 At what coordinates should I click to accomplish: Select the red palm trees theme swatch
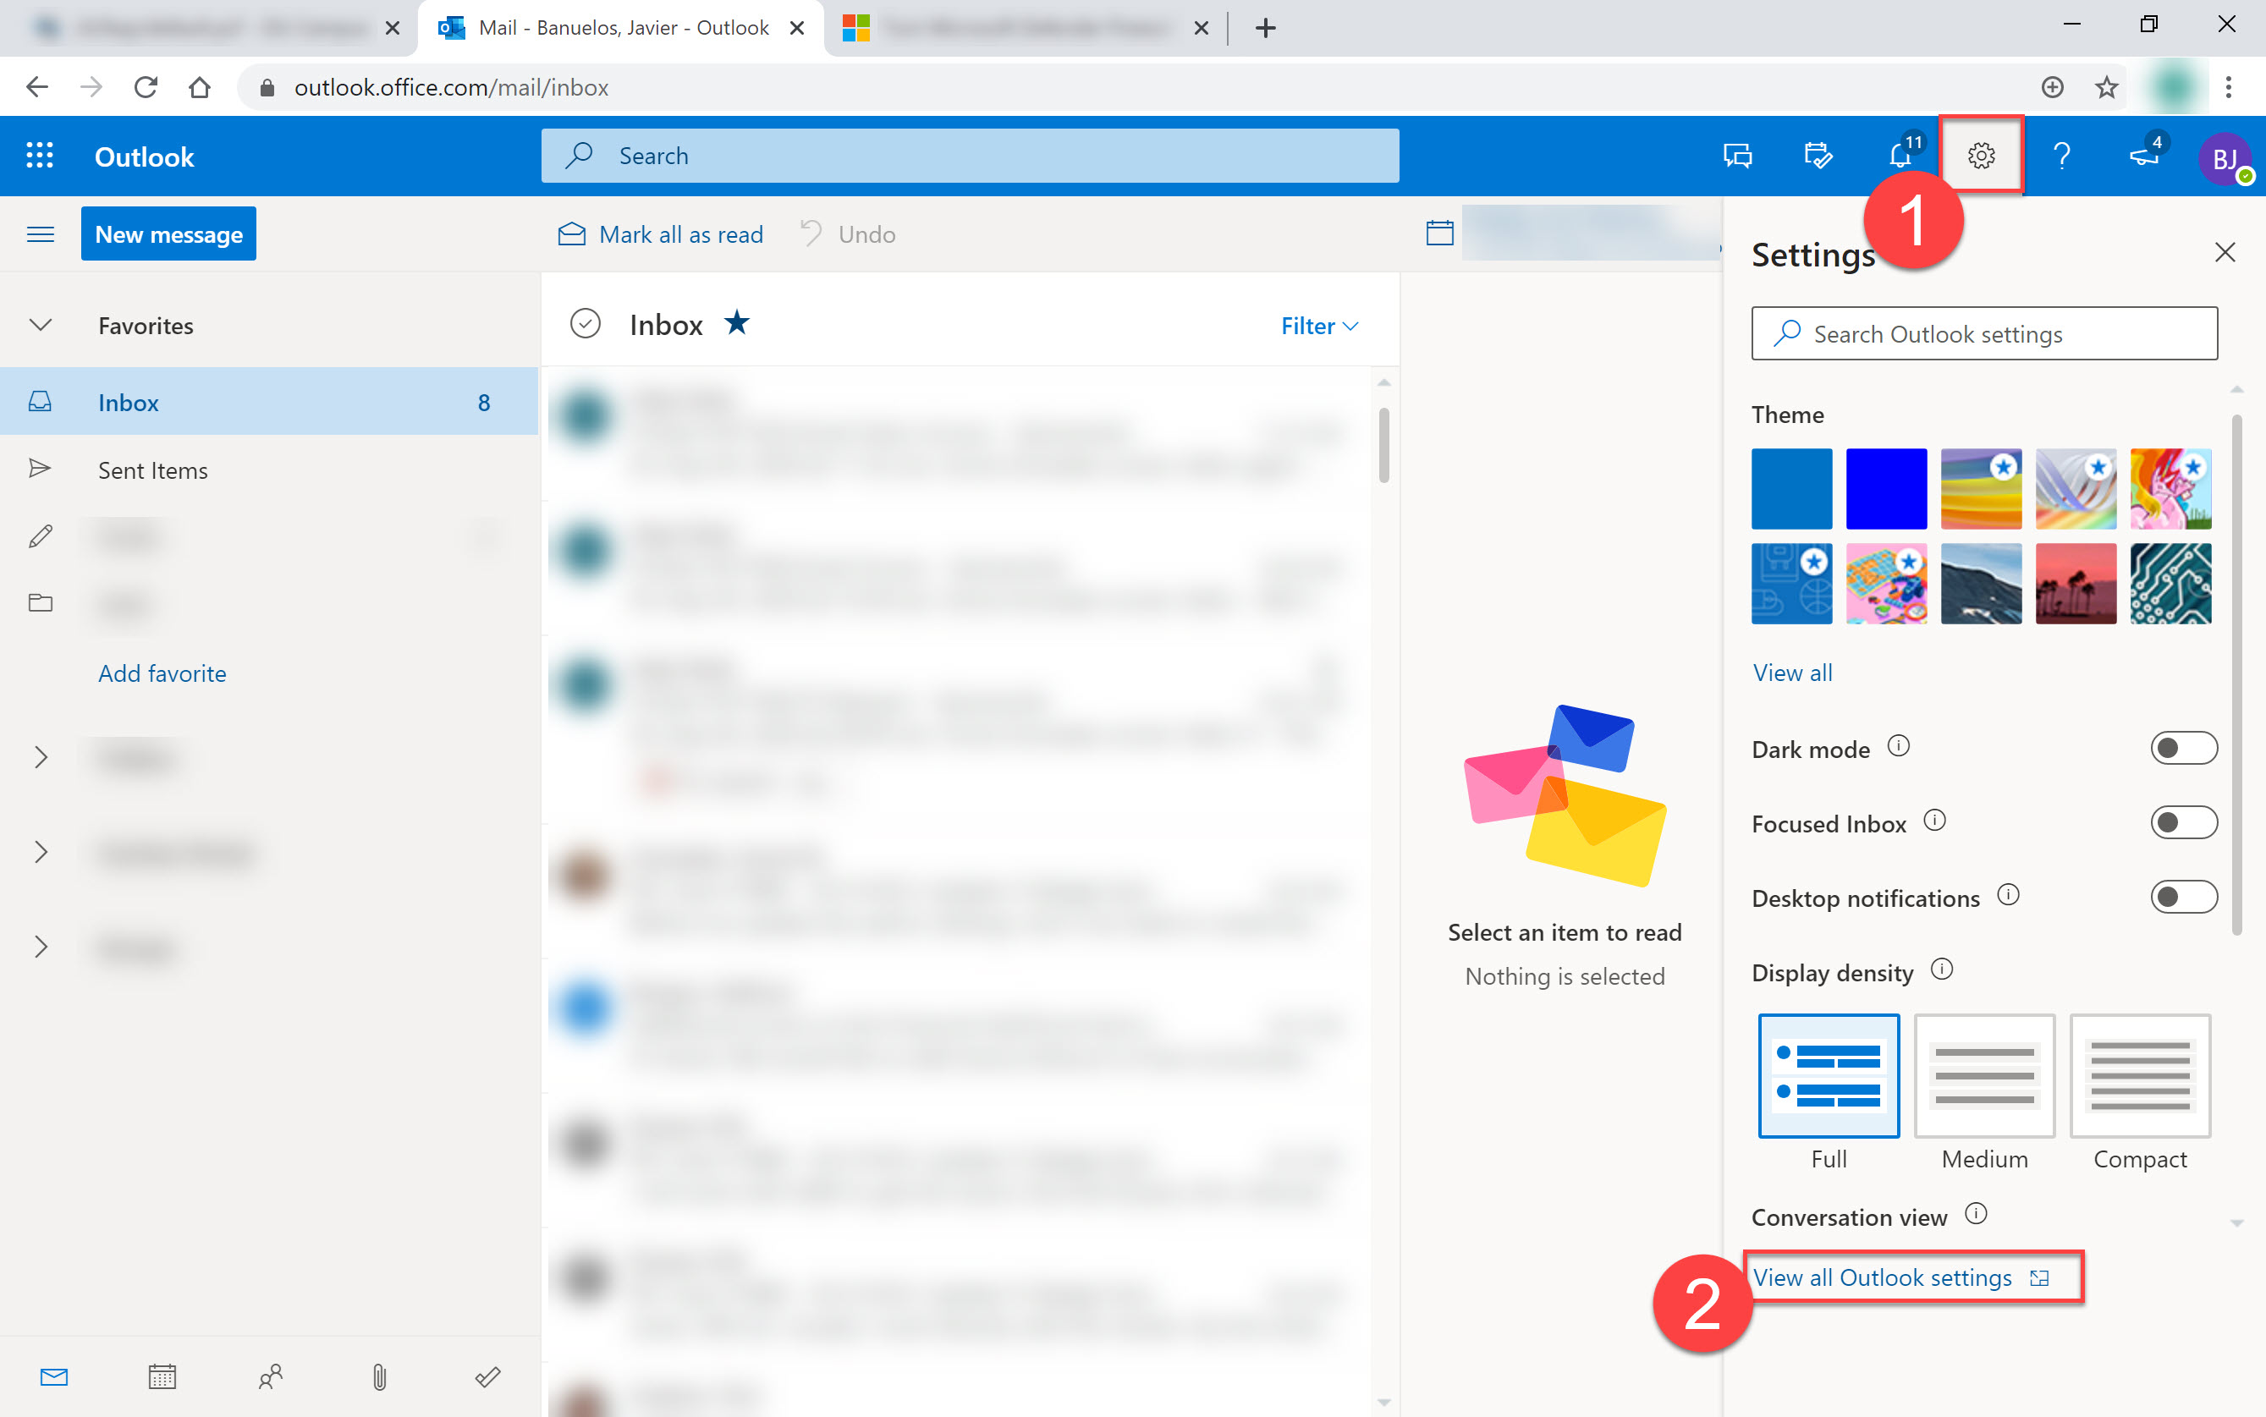2076,583
